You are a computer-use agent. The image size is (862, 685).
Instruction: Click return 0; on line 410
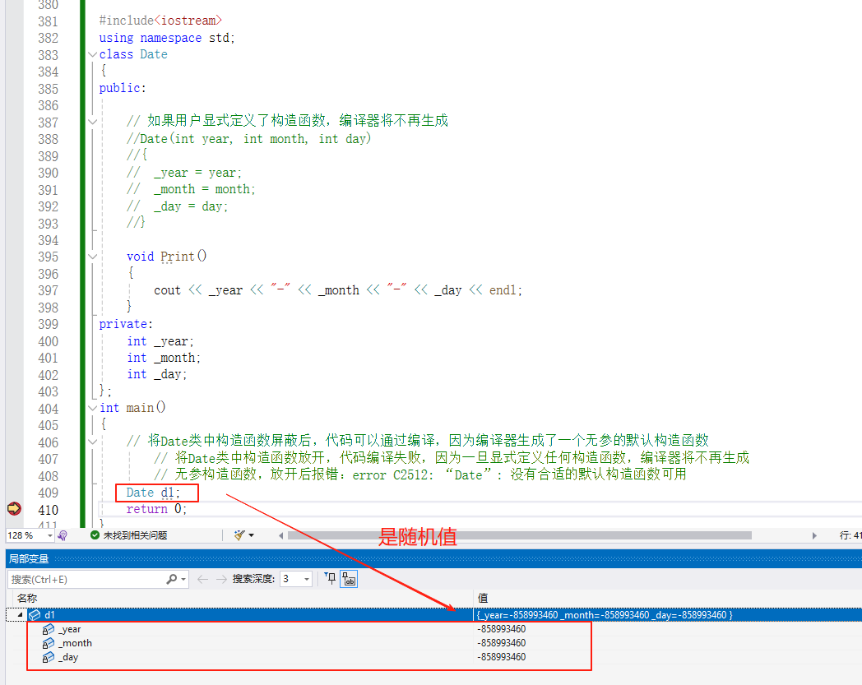click(x=156, y=509)
